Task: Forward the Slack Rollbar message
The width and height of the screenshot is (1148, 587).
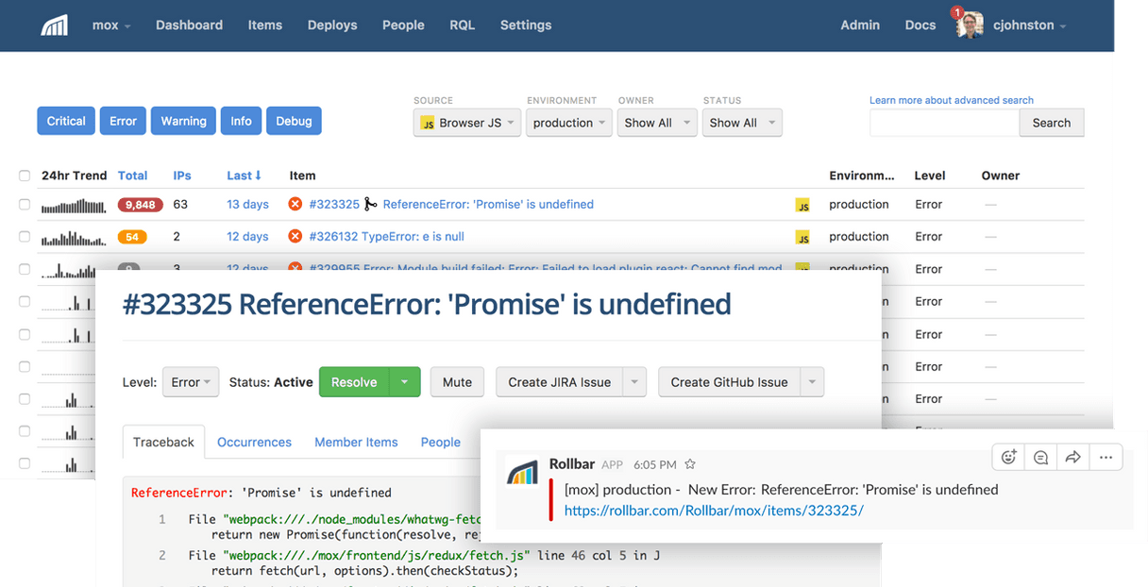Action: (x=1072, y=456)
